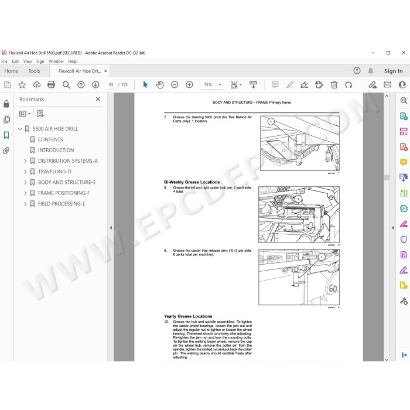410x410 pixels.
Task: Open More Tools wrench icon
Action: pos(404,301)
